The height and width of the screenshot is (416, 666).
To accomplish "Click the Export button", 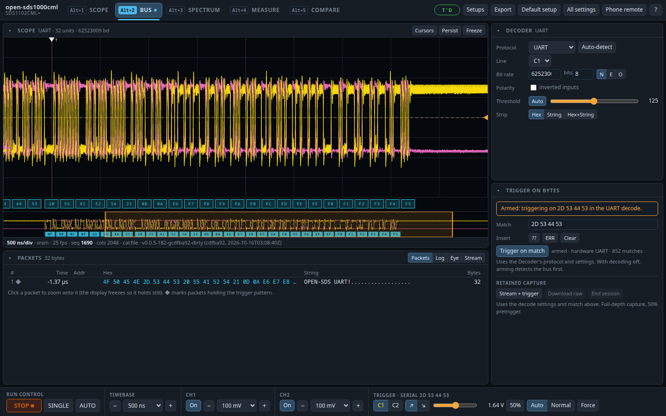I will [503, 10].
